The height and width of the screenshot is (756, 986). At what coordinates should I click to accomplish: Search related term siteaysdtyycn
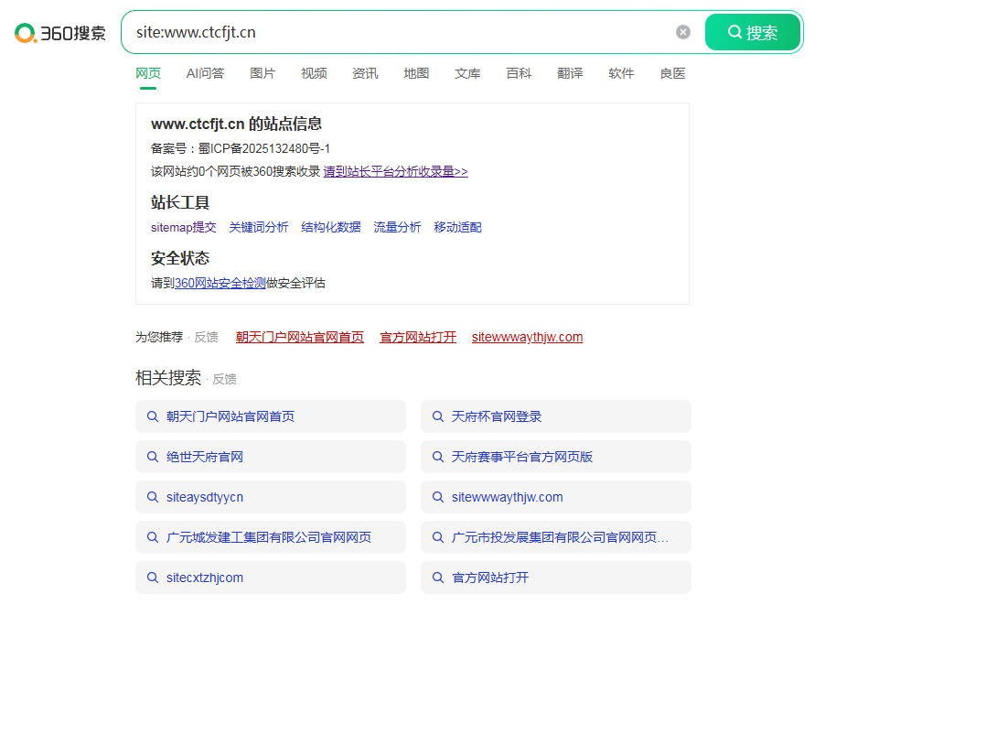coord(271,497)
